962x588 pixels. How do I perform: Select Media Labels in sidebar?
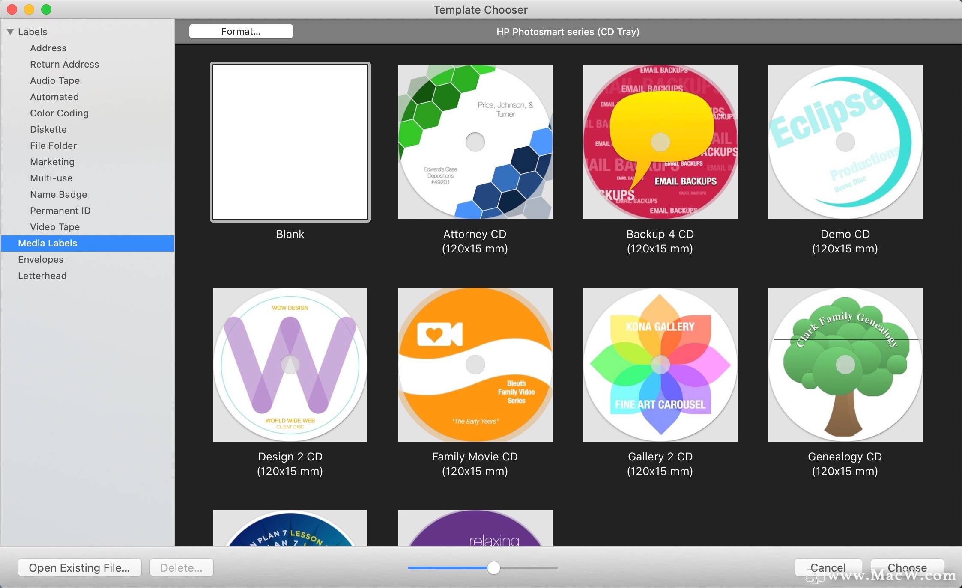pos(87,243)
